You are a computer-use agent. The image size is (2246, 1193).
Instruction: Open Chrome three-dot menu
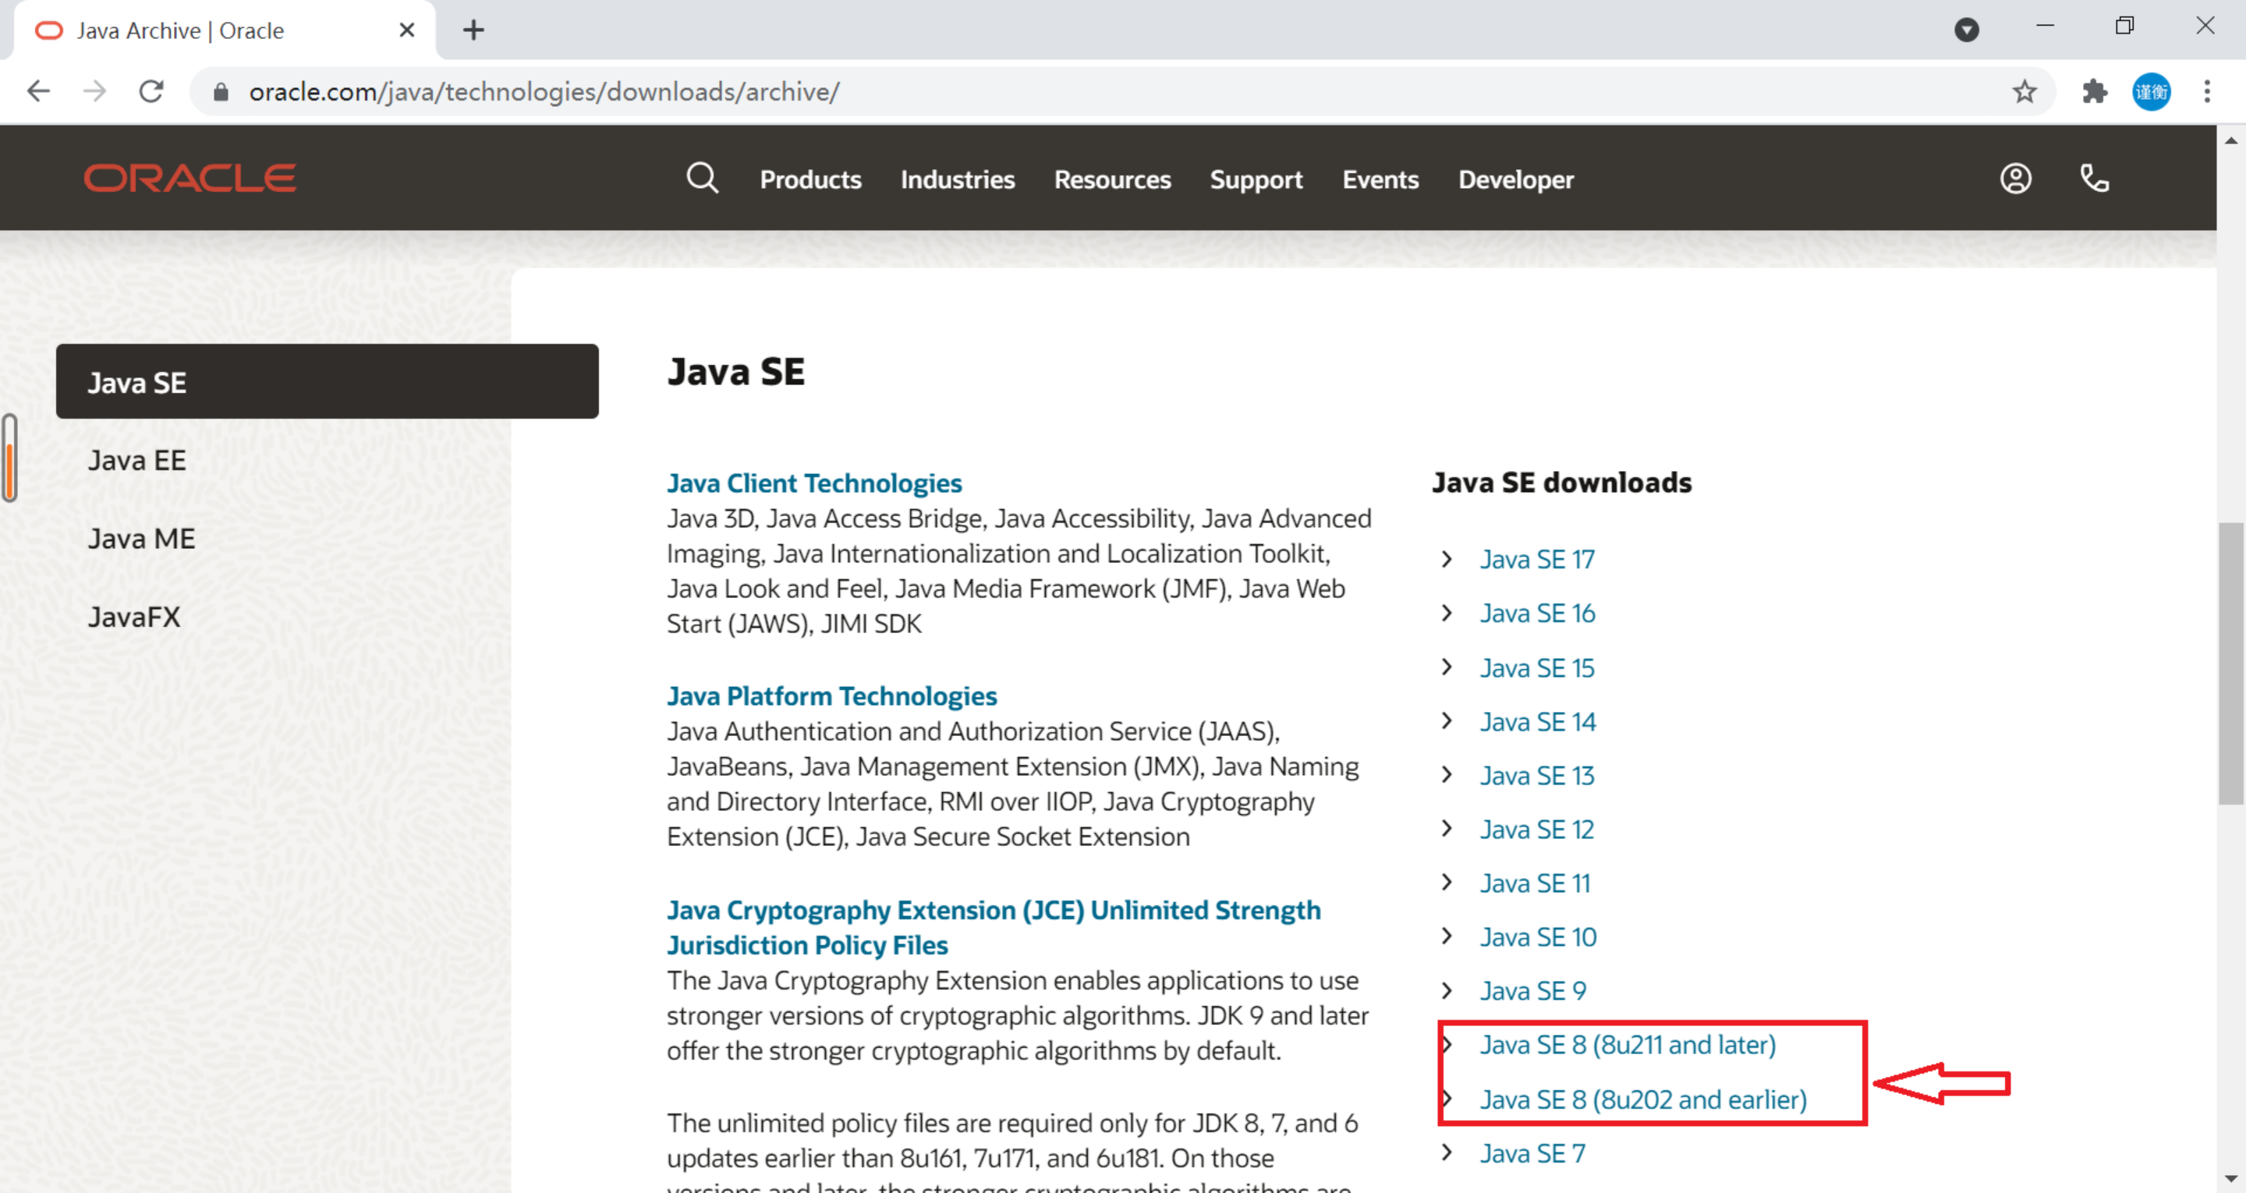point(2207,91)
